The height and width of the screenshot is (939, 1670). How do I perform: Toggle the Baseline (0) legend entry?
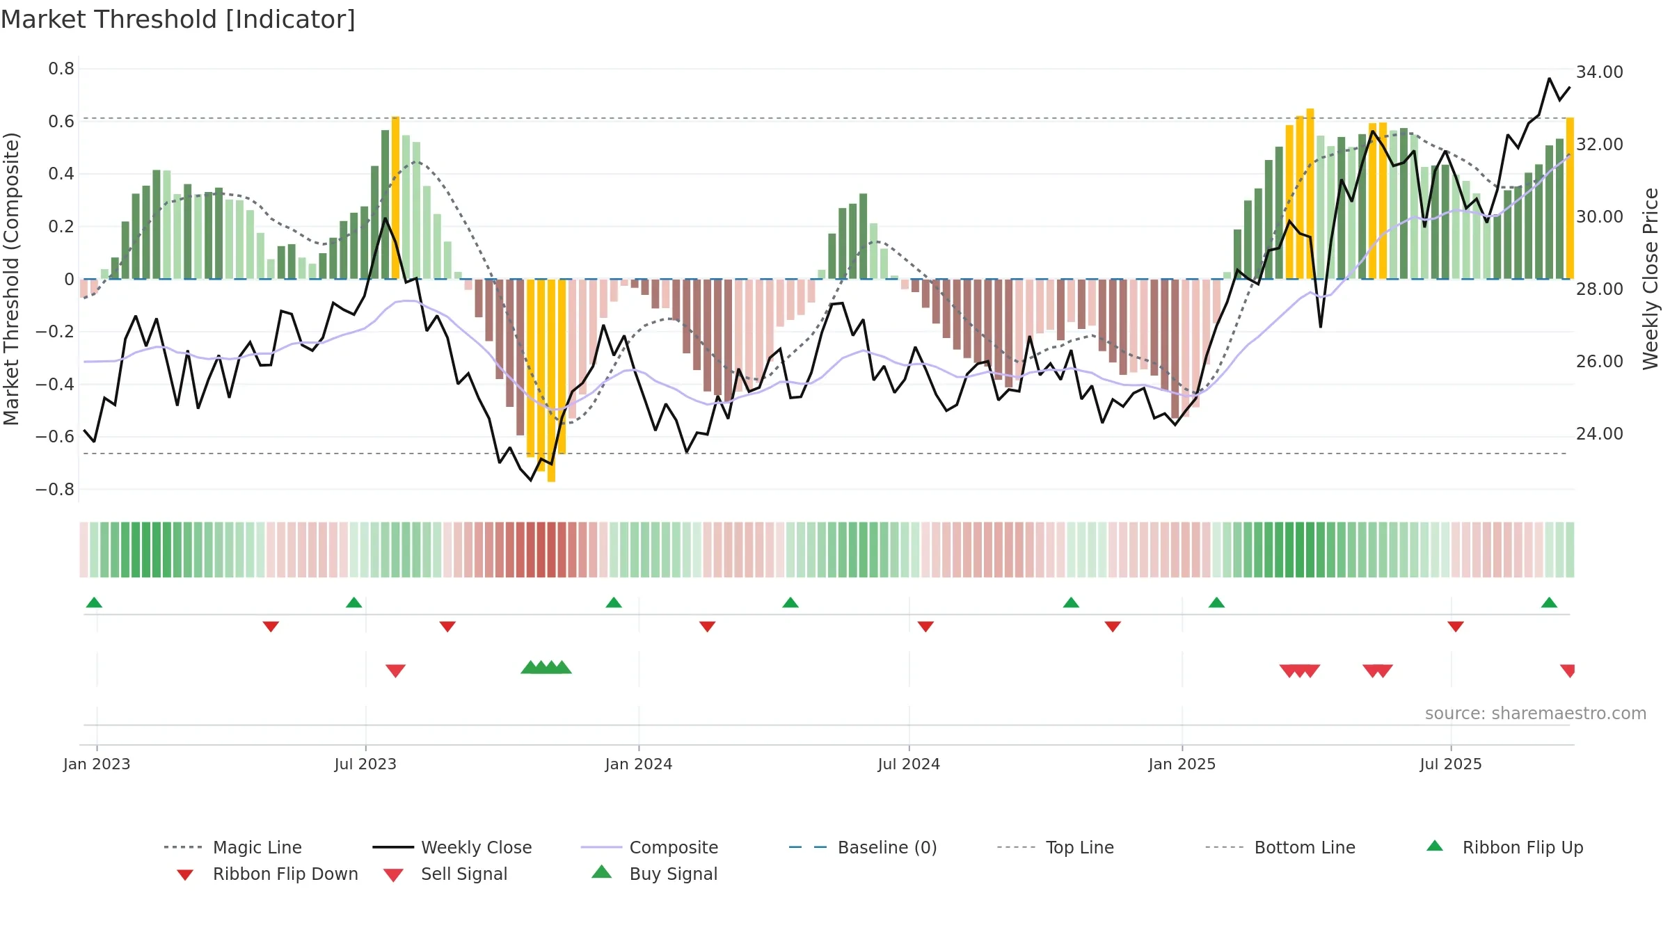863,847
